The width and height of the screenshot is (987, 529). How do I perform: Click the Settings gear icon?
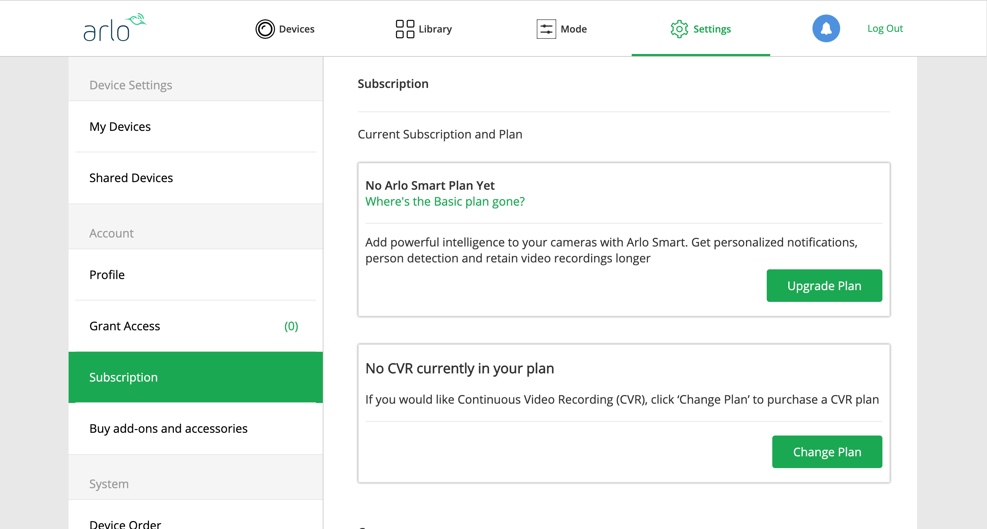pos(679,29)
